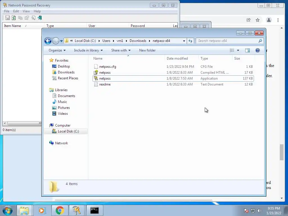Click Chrome profile avatar icon

[269, 20]
